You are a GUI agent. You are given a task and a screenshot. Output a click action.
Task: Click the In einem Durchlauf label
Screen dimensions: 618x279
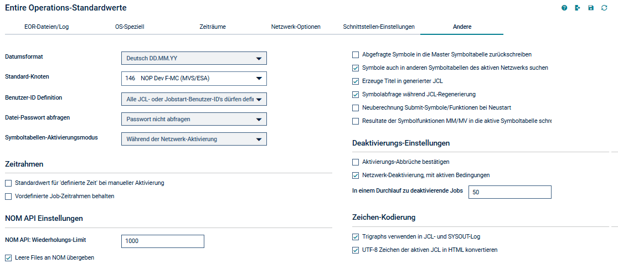[407, 190]
